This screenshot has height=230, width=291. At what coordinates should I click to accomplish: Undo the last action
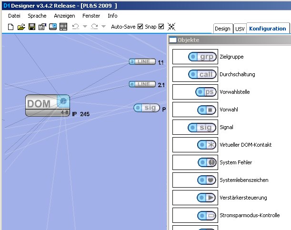click(76, 27)
